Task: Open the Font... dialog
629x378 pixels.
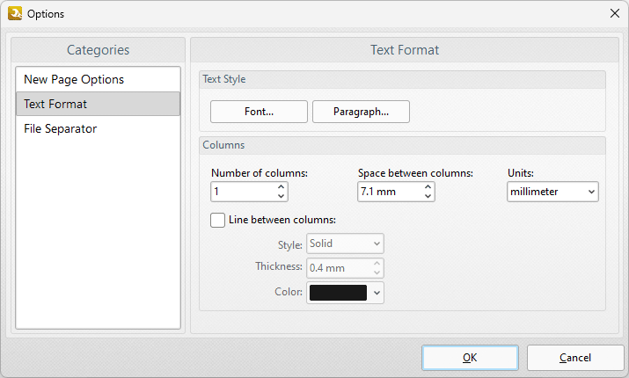Action: point(259,112)
